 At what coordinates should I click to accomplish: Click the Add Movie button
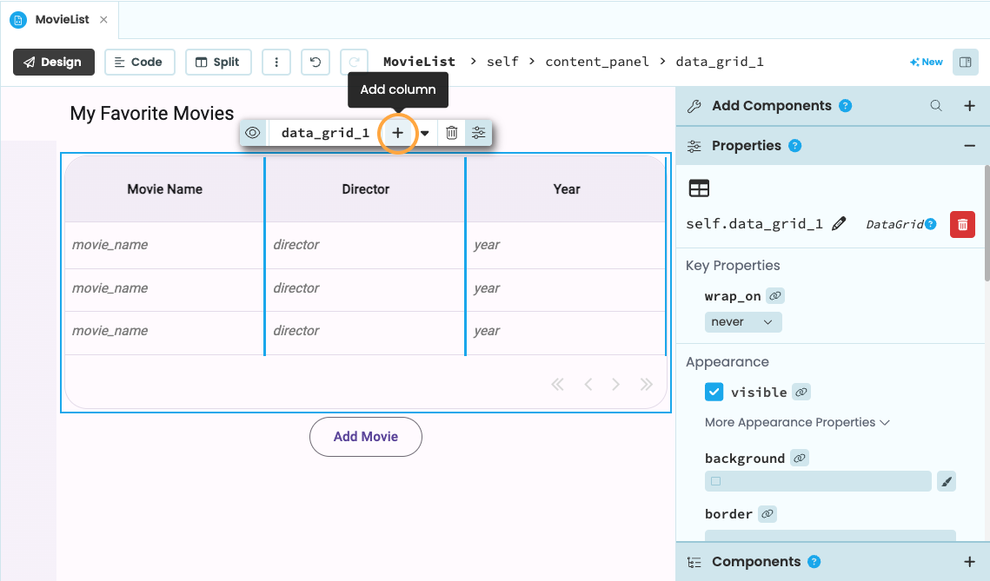click(x=365, y=437)
